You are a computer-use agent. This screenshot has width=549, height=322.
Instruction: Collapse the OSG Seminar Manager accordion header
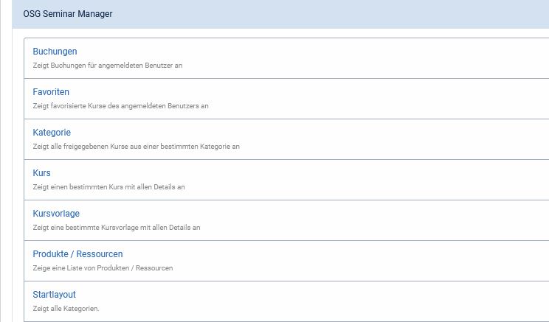(x=68, y=14)
